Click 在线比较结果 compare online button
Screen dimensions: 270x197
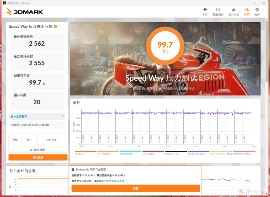pos(37,150)
